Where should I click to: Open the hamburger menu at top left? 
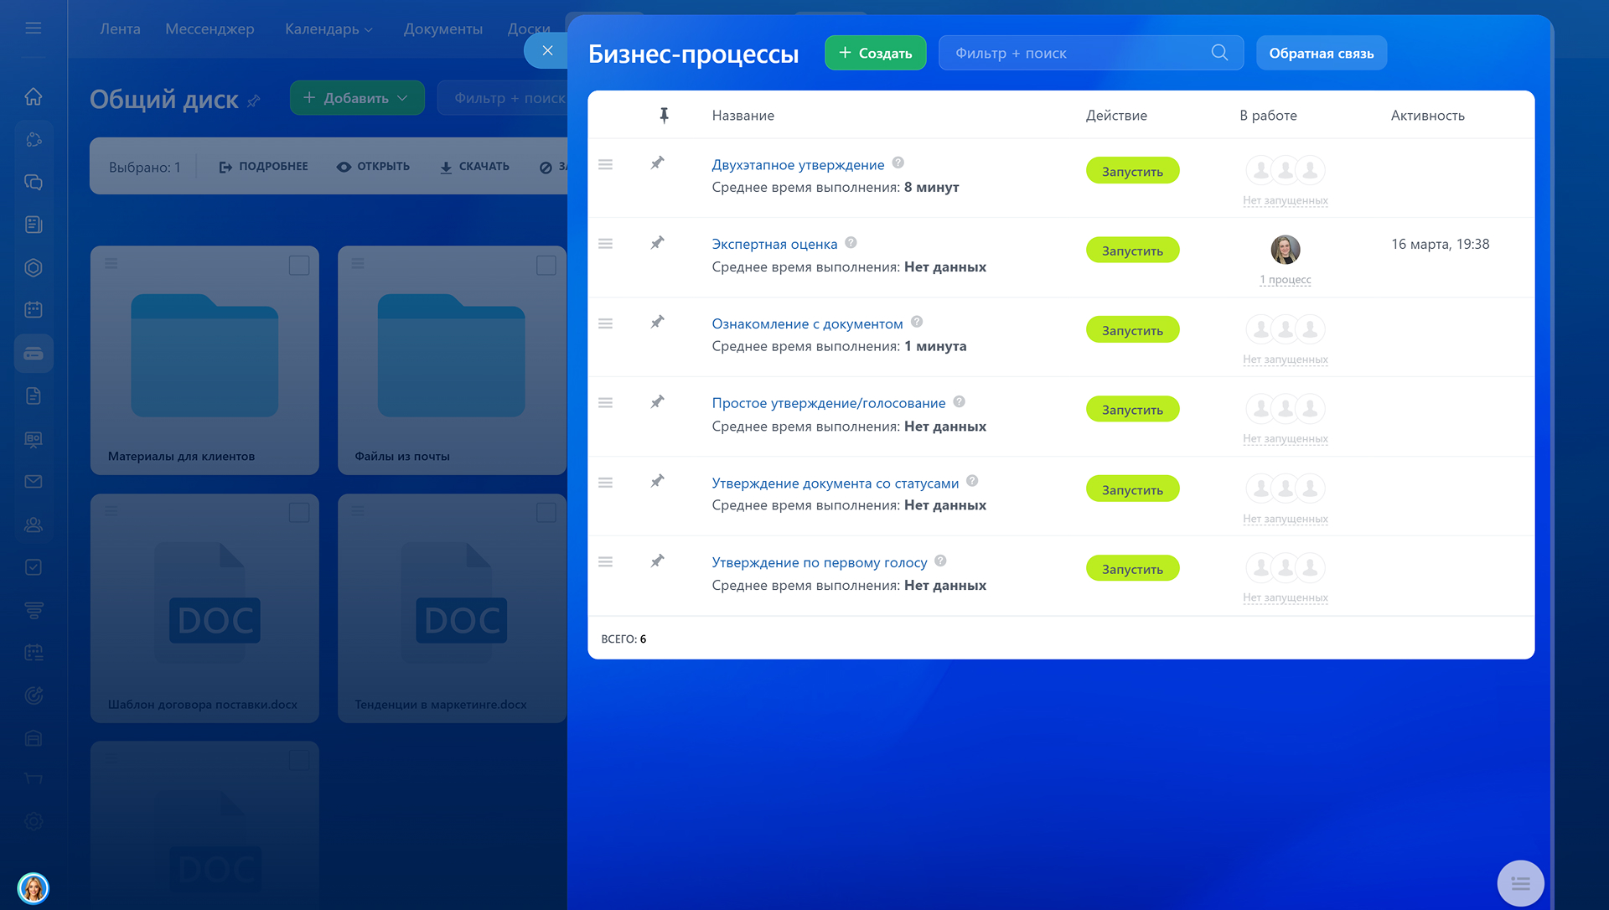point(34,28)
